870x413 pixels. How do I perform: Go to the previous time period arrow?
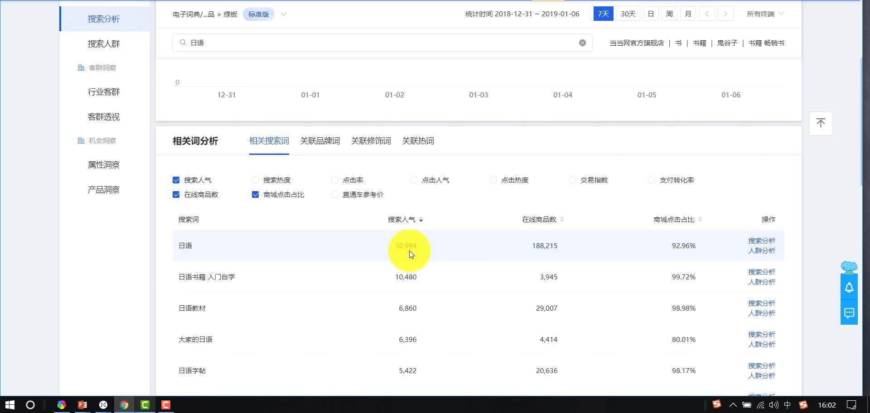tap(707, 14)
